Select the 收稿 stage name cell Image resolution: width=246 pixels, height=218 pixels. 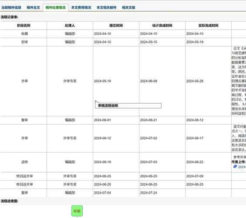[x=24, y=34]
